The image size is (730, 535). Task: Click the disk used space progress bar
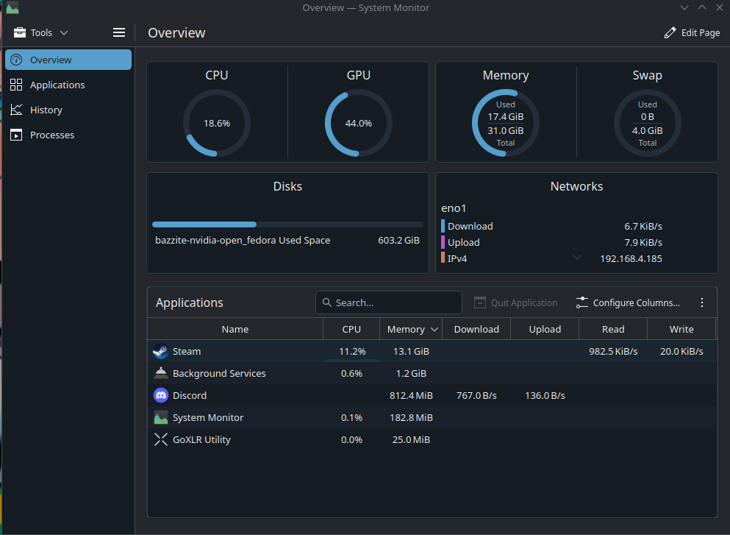(287, 224)
